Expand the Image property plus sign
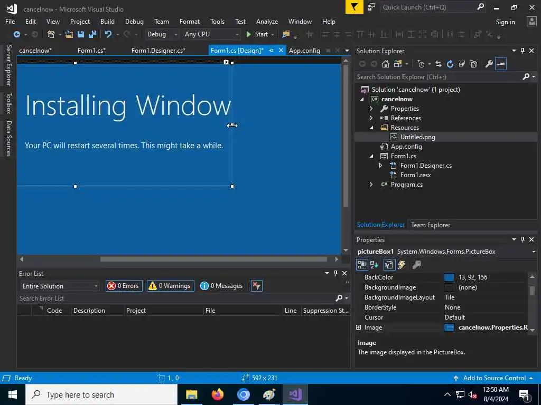541x405 pixels. point(359,327)
